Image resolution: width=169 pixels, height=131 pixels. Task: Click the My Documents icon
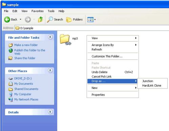10,84
